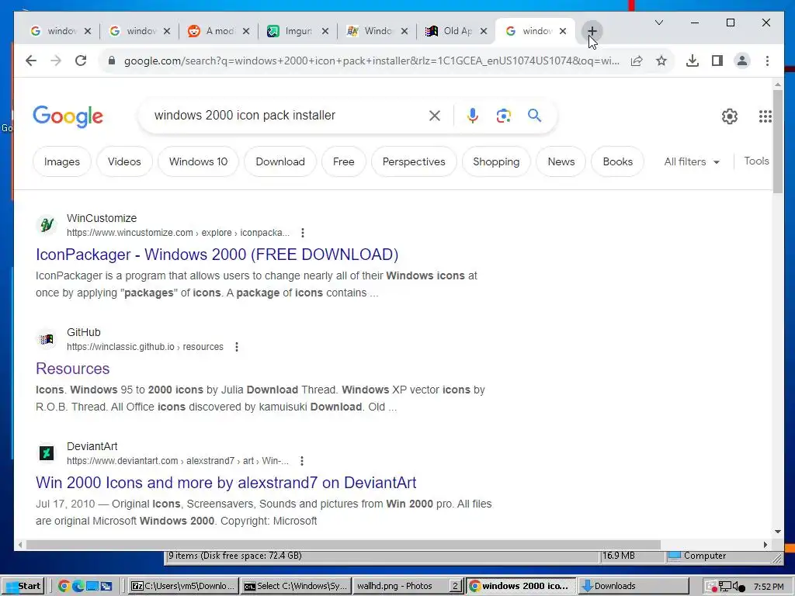
Task: Close the Old Ap tab
Action: (x=484, y=31)
